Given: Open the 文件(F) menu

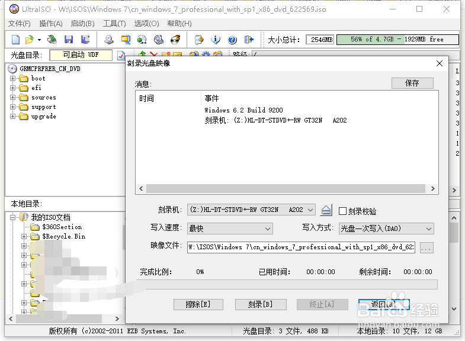Looking at the screenshot, I should tap(20, 24).
